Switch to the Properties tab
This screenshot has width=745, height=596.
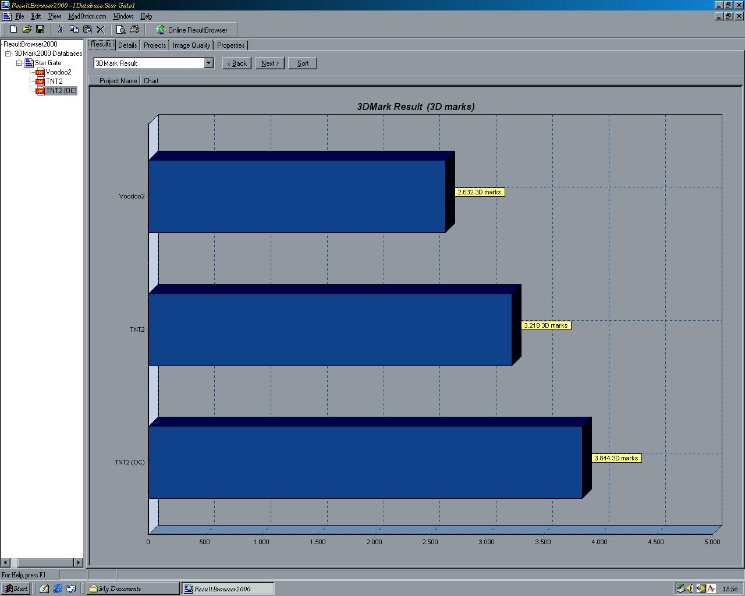231,45
